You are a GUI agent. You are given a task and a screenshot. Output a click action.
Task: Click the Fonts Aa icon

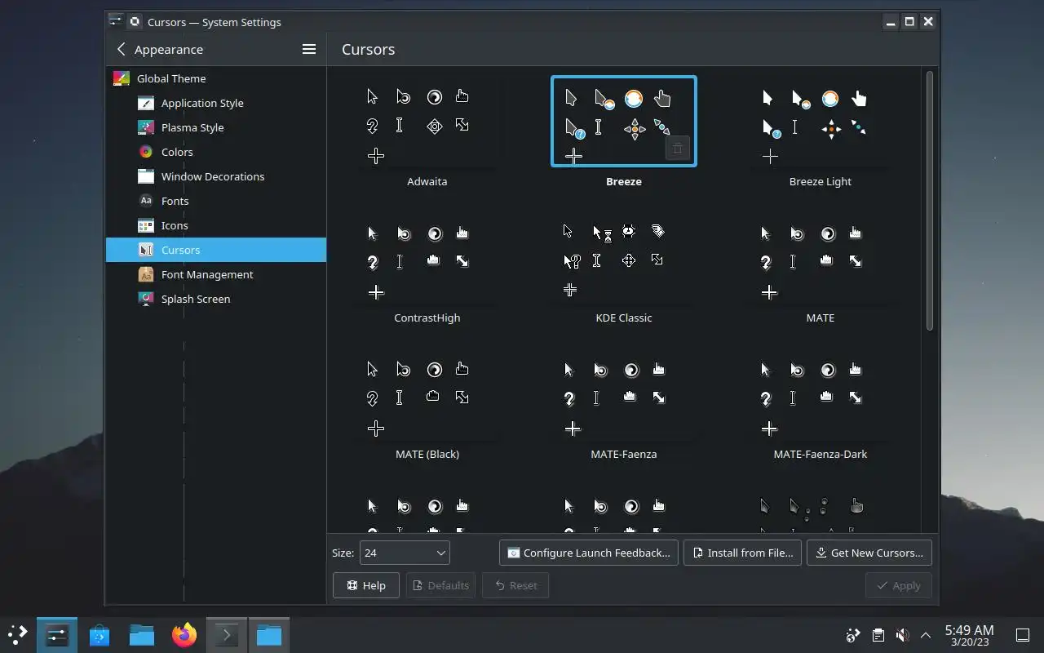[x=146, y=201]
